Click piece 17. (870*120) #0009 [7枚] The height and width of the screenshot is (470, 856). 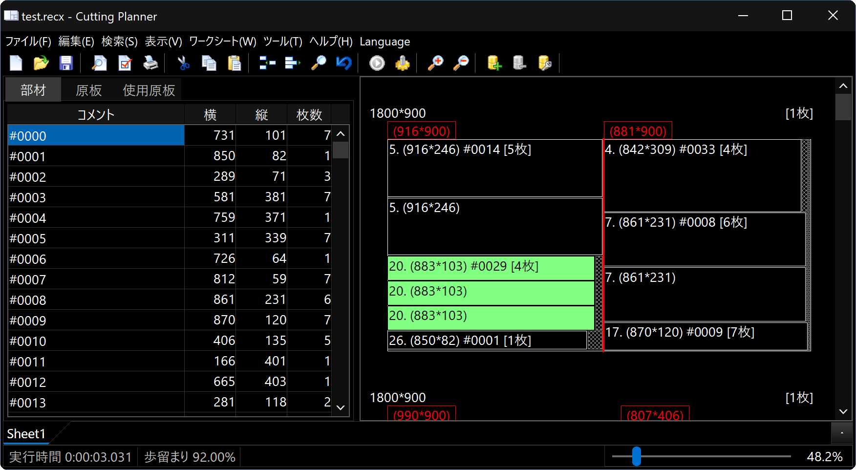tap(706, 337)
